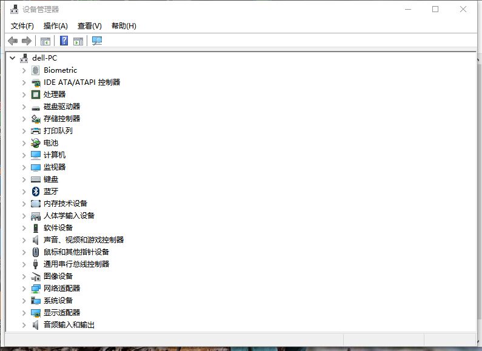Select the 计算机 label

click(55, 155)
